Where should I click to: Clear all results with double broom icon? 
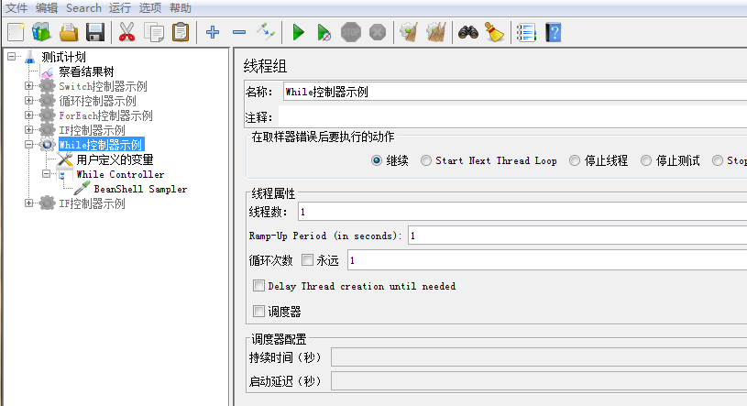click(436, 32)
